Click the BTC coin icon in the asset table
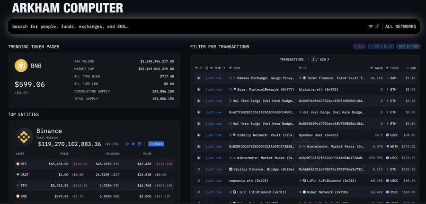Image resolution: width=426 pixels, height=204 pixels. tap(18, 164)
